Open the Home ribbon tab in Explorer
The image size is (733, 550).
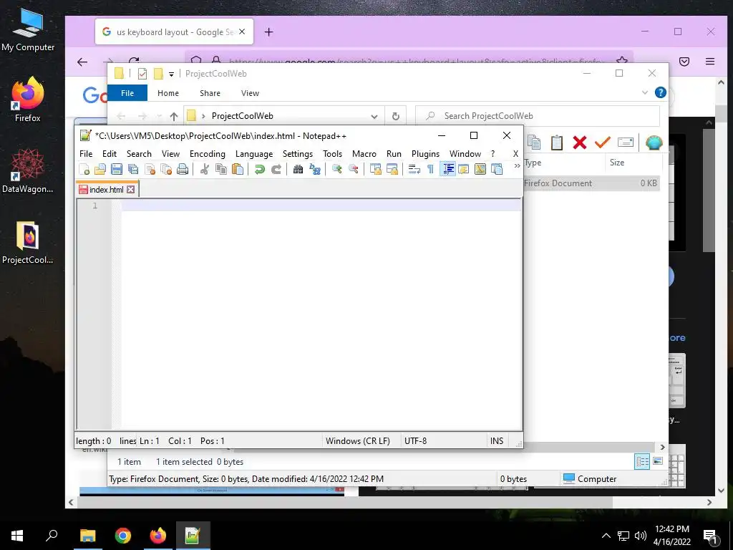tap(168, 93)
